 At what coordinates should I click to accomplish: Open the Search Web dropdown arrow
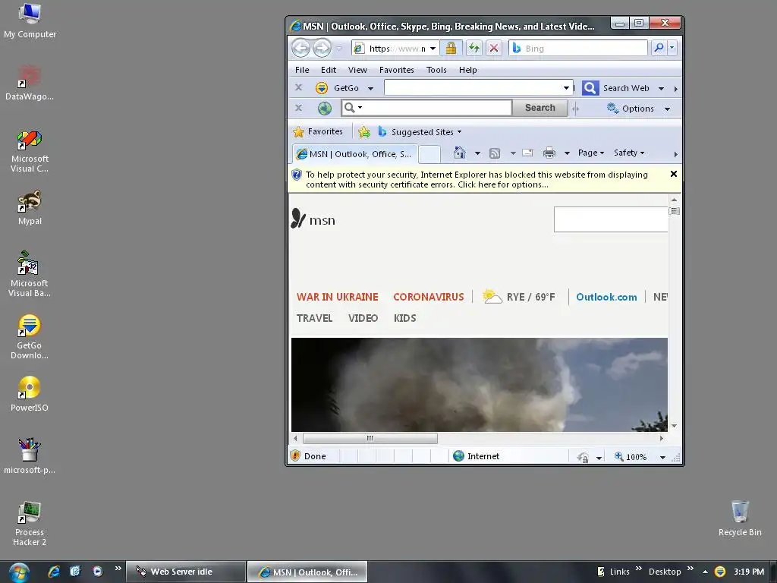[661, 89]
